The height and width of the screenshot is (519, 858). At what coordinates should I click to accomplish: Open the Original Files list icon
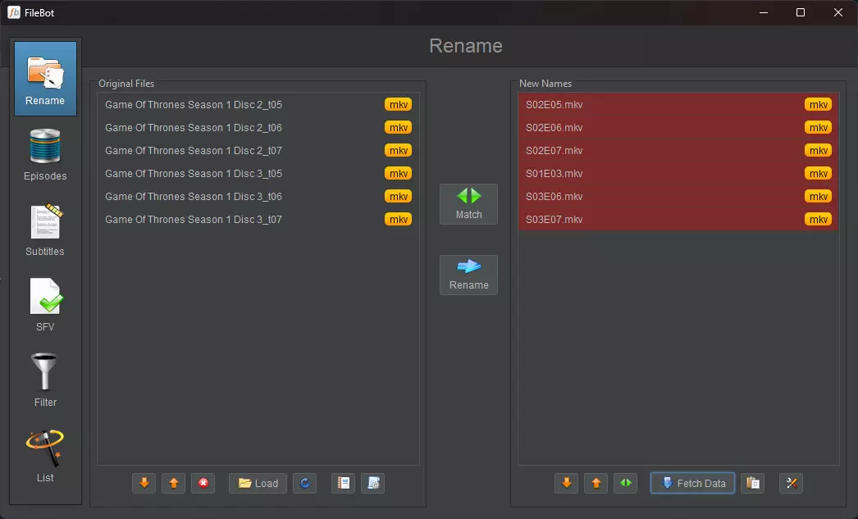344,484
